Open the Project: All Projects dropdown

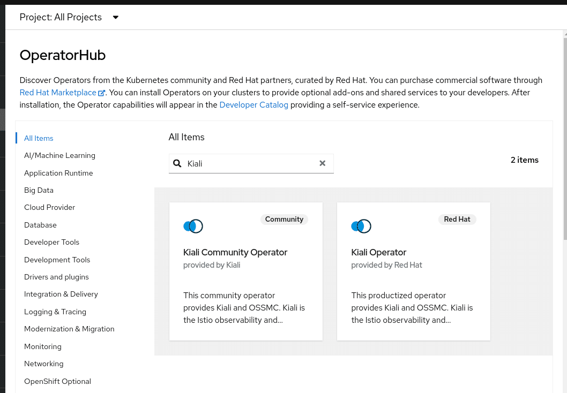point(69,17)
